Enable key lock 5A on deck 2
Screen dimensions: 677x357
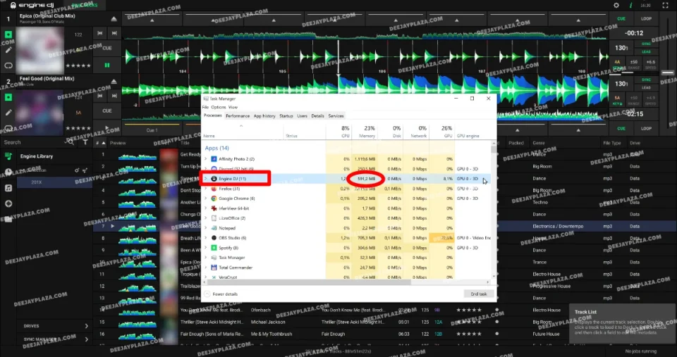[x=618, y=98]
